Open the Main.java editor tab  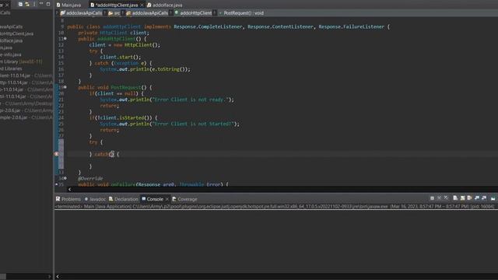pos(68,5)
